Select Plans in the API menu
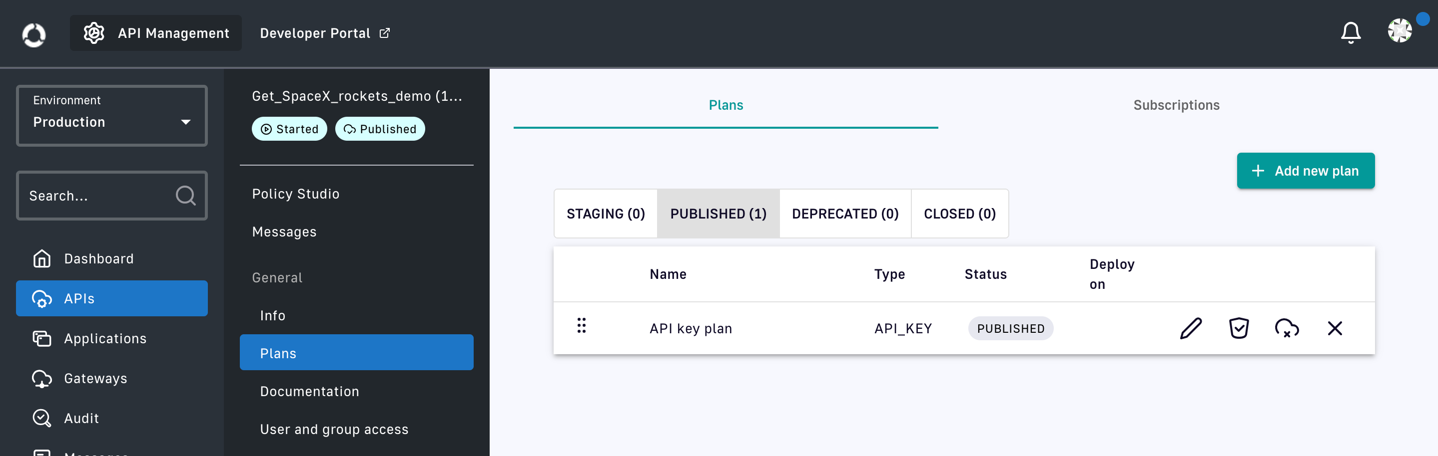The image size is (1438, 456). click(356, 353)
